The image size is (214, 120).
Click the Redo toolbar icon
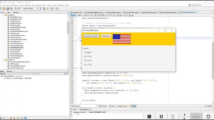click(x=19, y=8)
